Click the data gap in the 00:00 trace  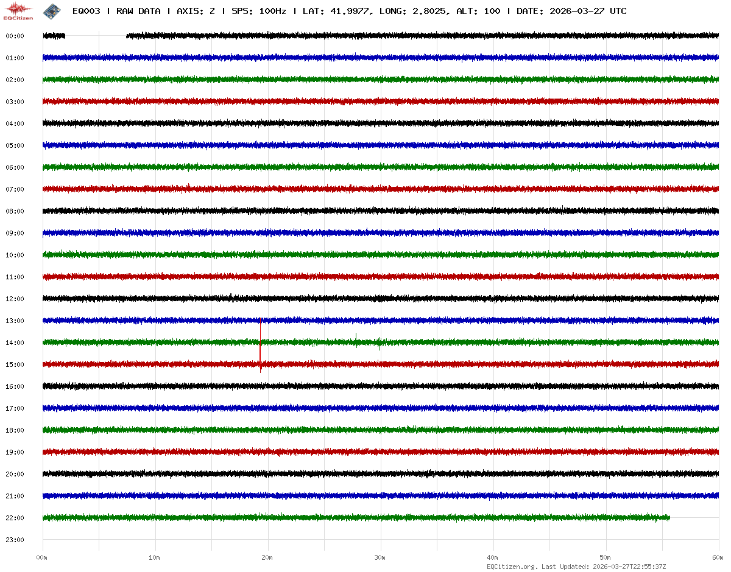click(x=96, y=36)
